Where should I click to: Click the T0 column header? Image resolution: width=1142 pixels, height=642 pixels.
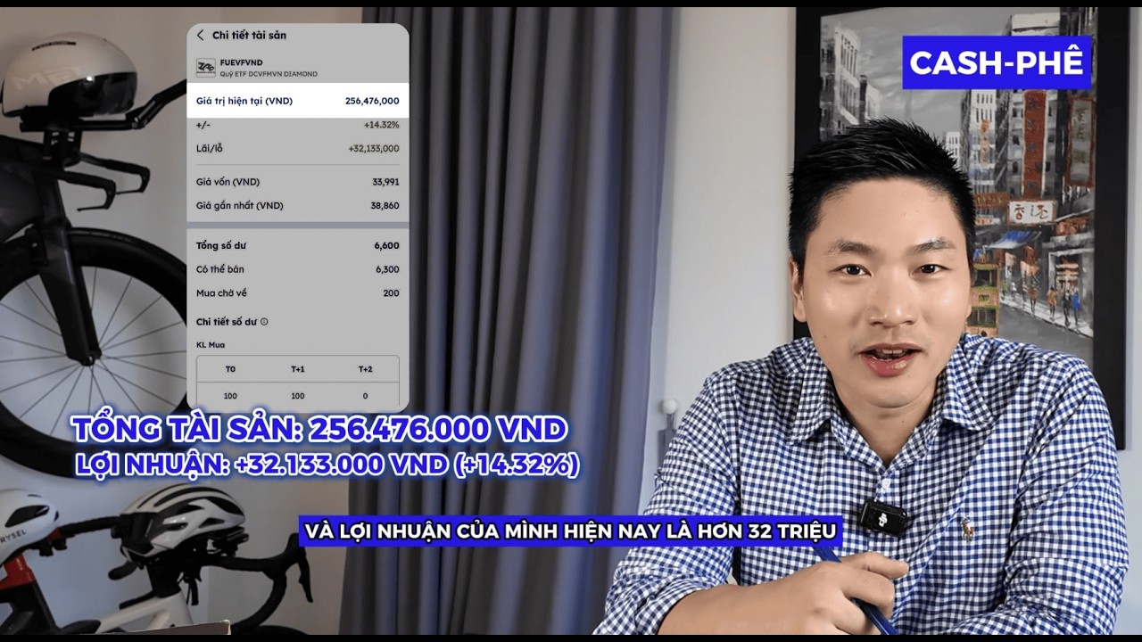(230, 369)
